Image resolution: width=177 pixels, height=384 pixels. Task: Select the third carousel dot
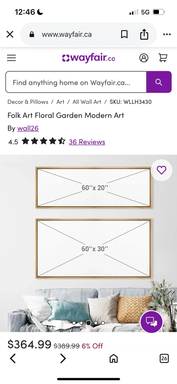pos(88,323)
